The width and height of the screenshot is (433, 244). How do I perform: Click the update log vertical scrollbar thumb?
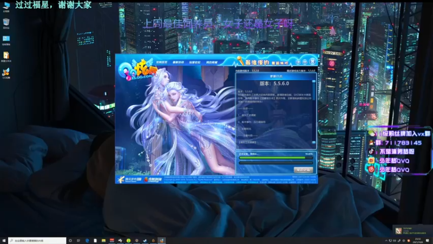point(314,93)
